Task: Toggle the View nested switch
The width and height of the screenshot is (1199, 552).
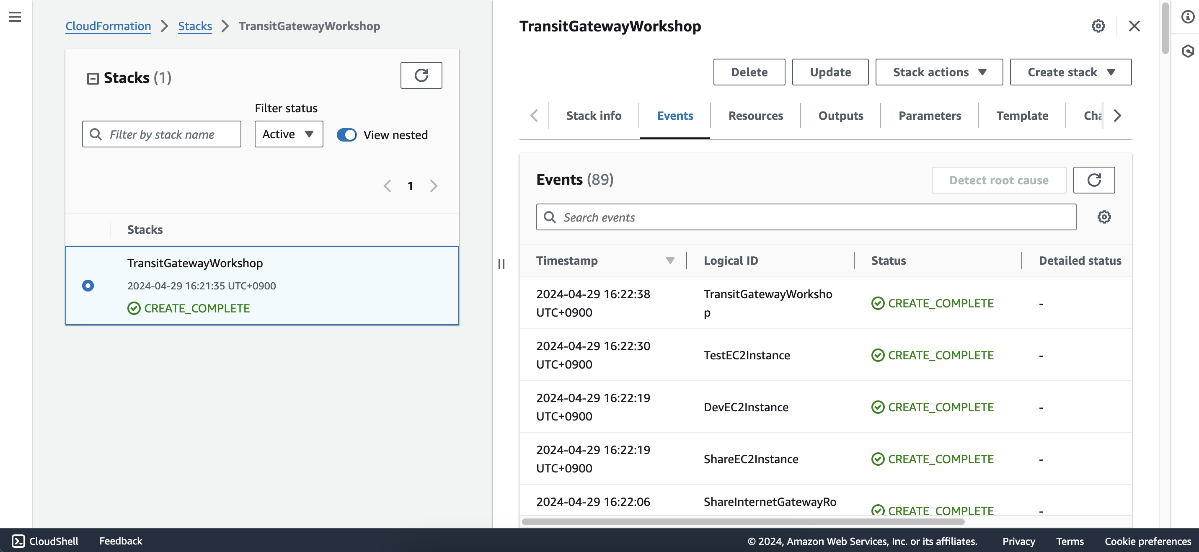Action: point(347,135)
